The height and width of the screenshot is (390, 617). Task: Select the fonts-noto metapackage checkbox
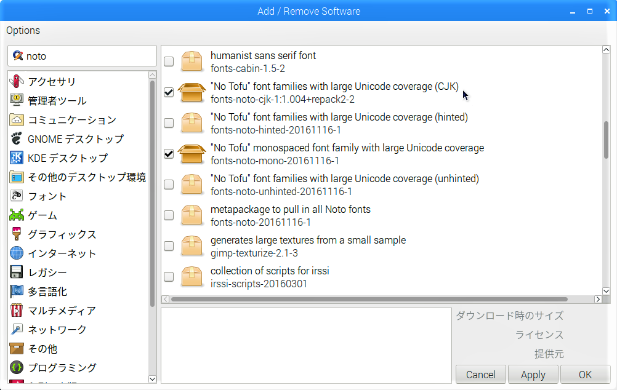coord(169,215)
